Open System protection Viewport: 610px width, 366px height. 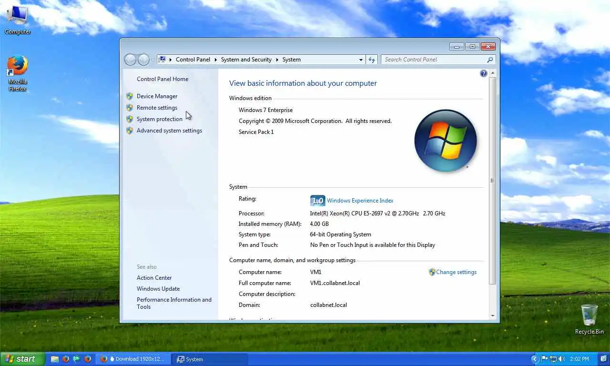(160, 119)
